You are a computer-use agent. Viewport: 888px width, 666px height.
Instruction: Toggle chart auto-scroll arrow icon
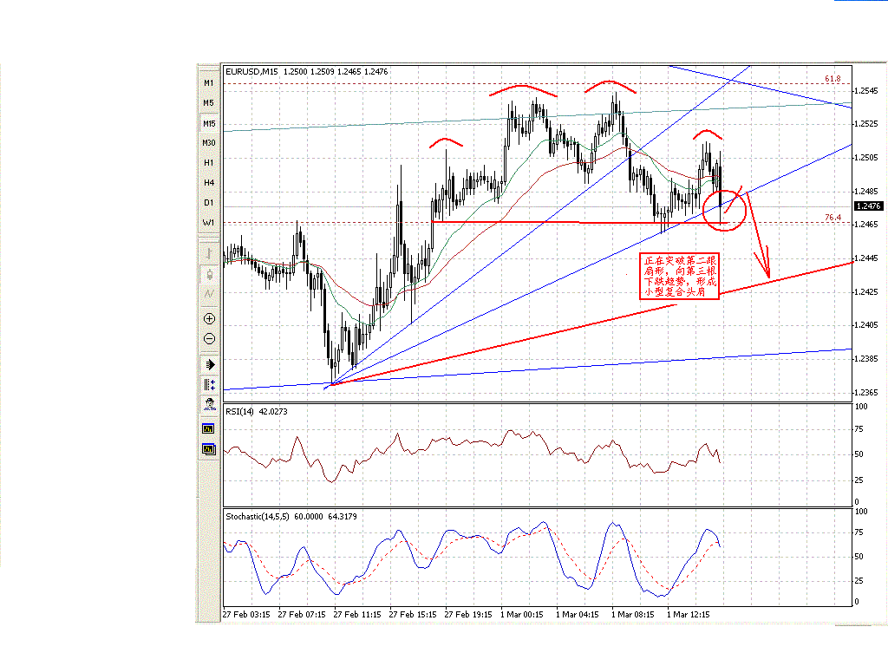(x=209, y=364)
